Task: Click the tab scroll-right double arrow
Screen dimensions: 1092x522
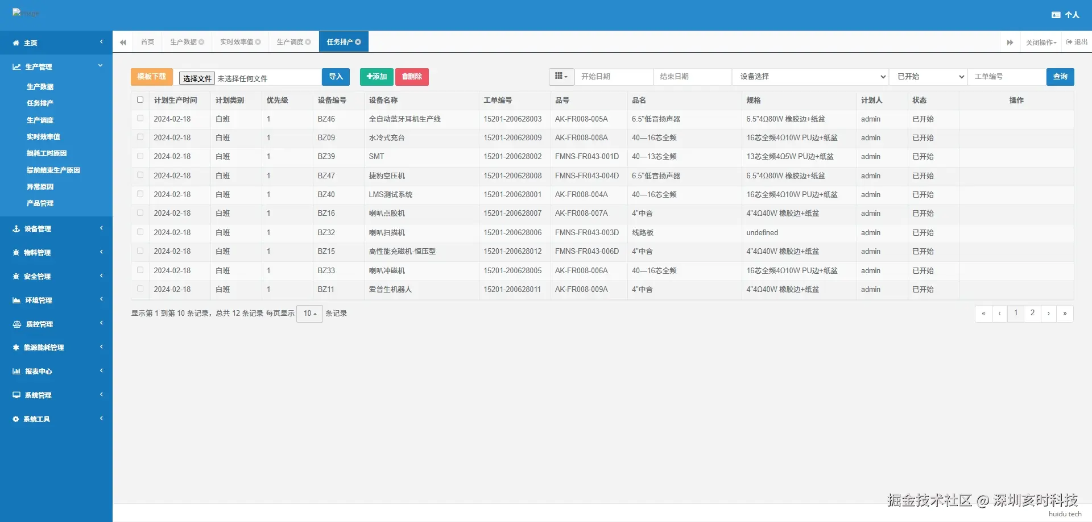Action: click(1010, 42)
